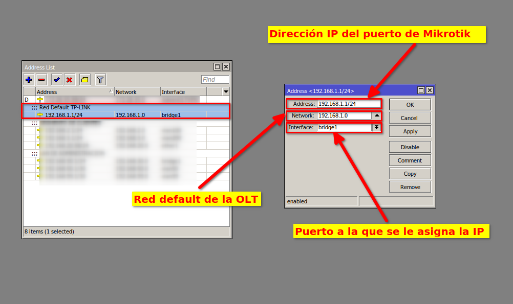The width and height of the screenshot is (513, 304).
Task: Click the yellow Comment note icon
Action: [x=85, y=80]
